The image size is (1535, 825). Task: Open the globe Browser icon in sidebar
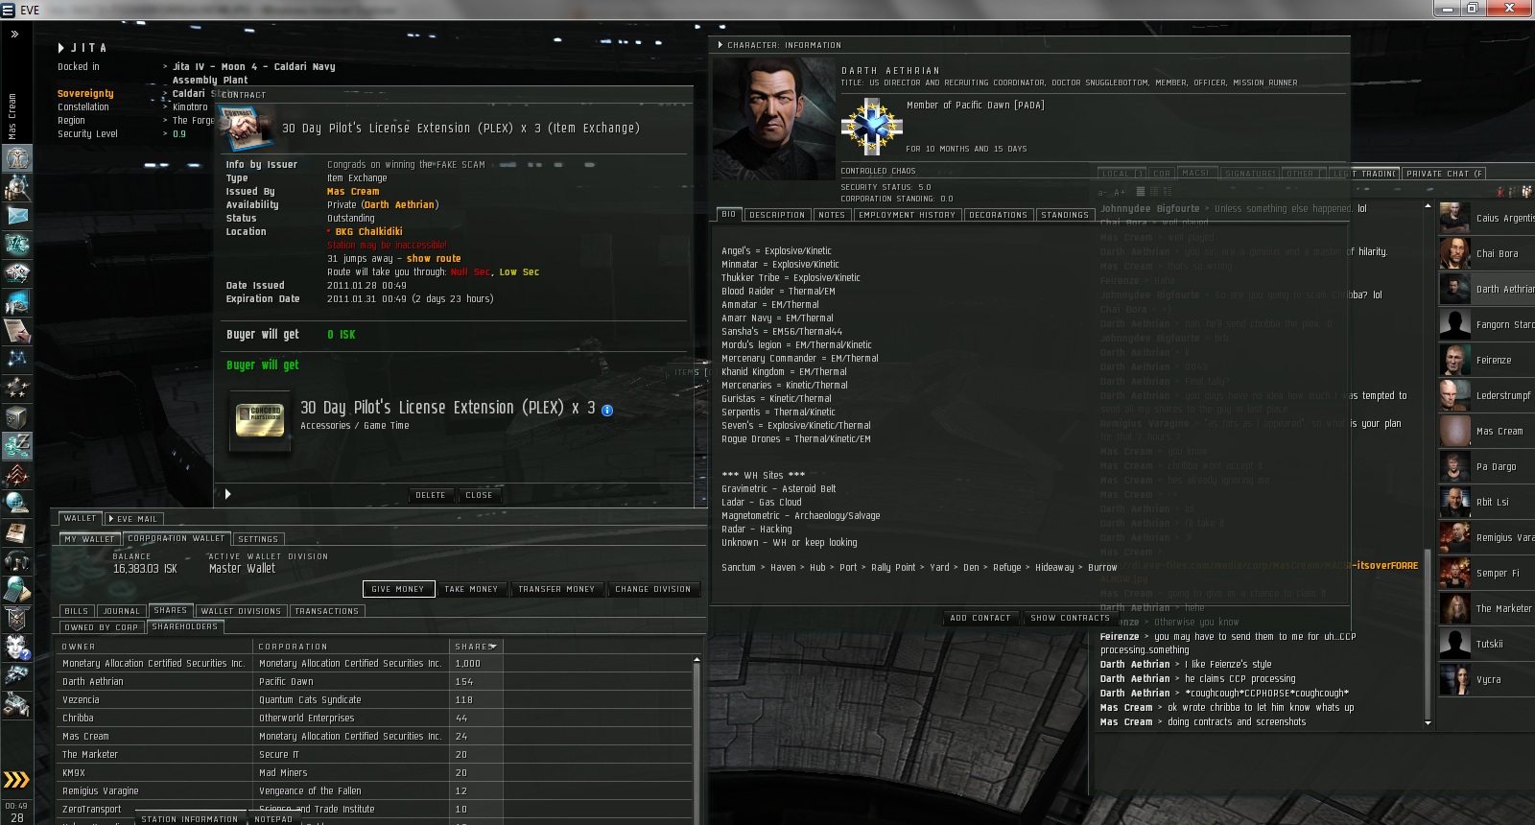pos(17,504)
